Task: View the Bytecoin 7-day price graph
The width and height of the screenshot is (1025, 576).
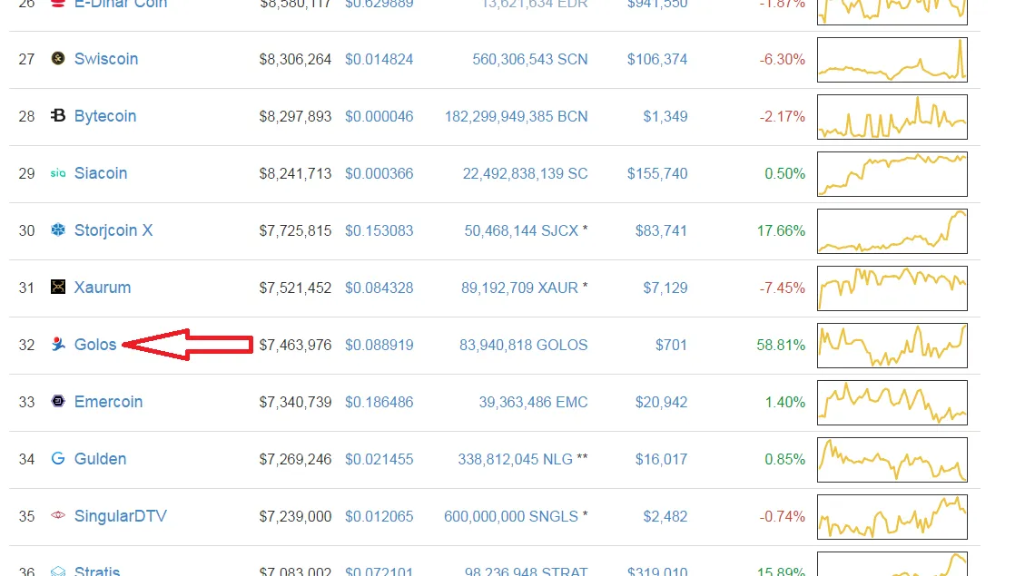Action: [892, 117]
